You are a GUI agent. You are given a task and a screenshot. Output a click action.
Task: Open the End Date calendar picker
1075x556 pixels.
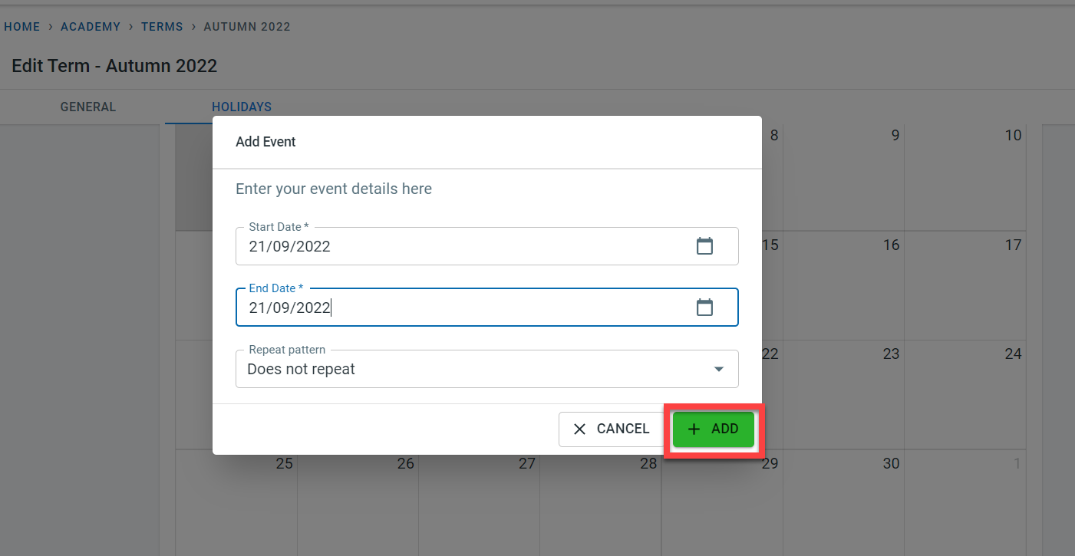point(704,308)
